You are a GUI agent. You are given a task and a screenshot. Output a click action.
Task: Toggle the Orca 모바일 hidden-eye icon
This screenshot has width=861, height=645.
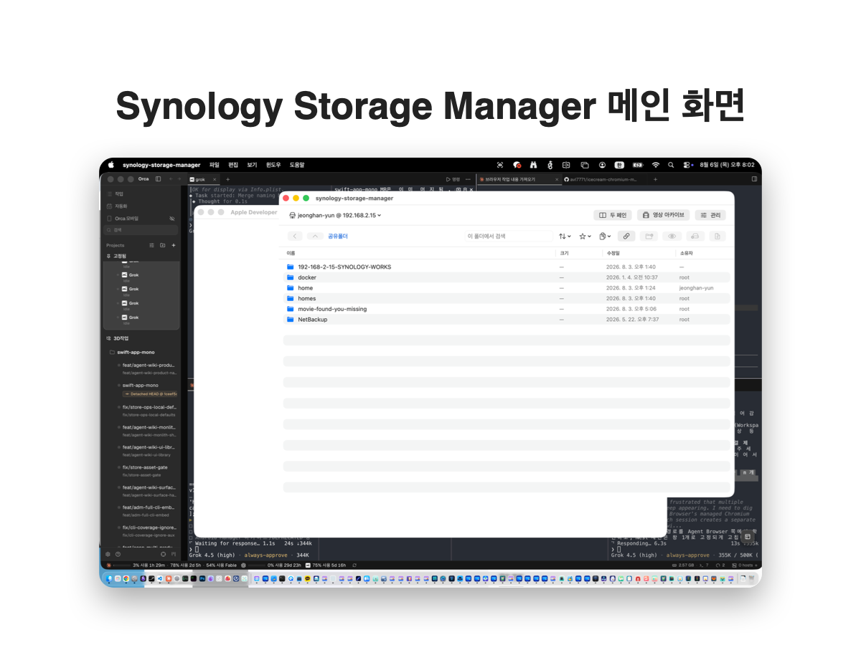pyautogui.click(x=172, y=219)
